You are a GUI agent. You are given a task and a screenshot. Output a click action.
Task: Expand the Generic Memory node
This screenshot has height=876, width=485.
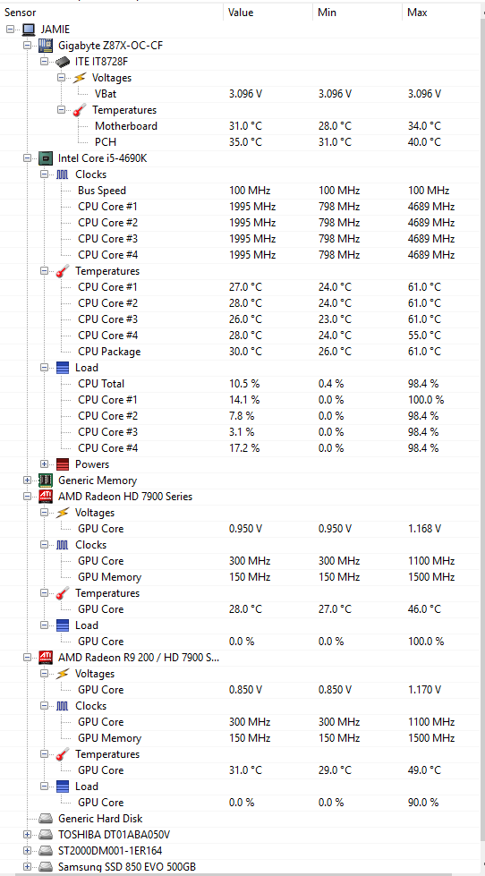click(x=27, y=481)
